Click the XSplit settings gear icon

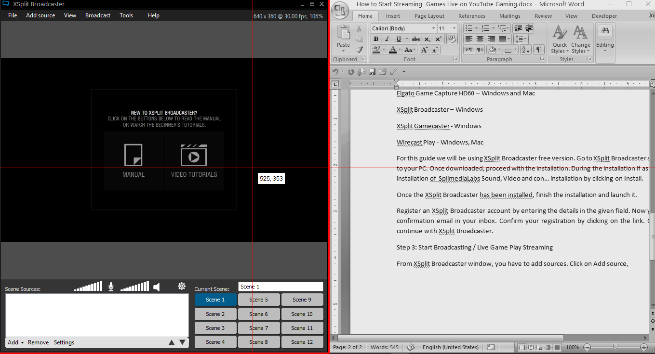(182, 286)
